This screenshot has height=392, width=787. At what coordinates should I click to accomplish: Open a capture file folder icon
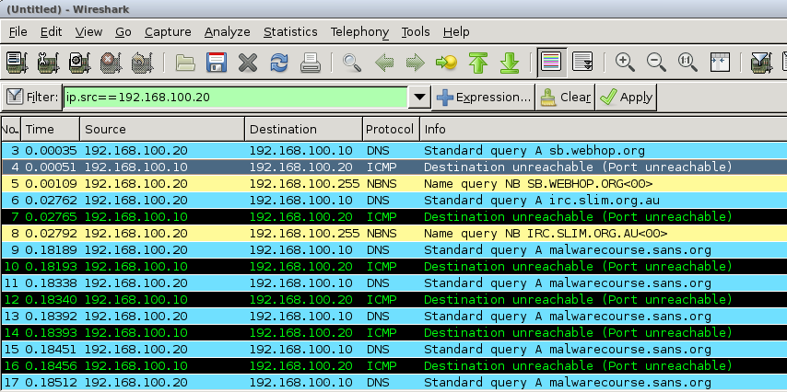[185, 63]
